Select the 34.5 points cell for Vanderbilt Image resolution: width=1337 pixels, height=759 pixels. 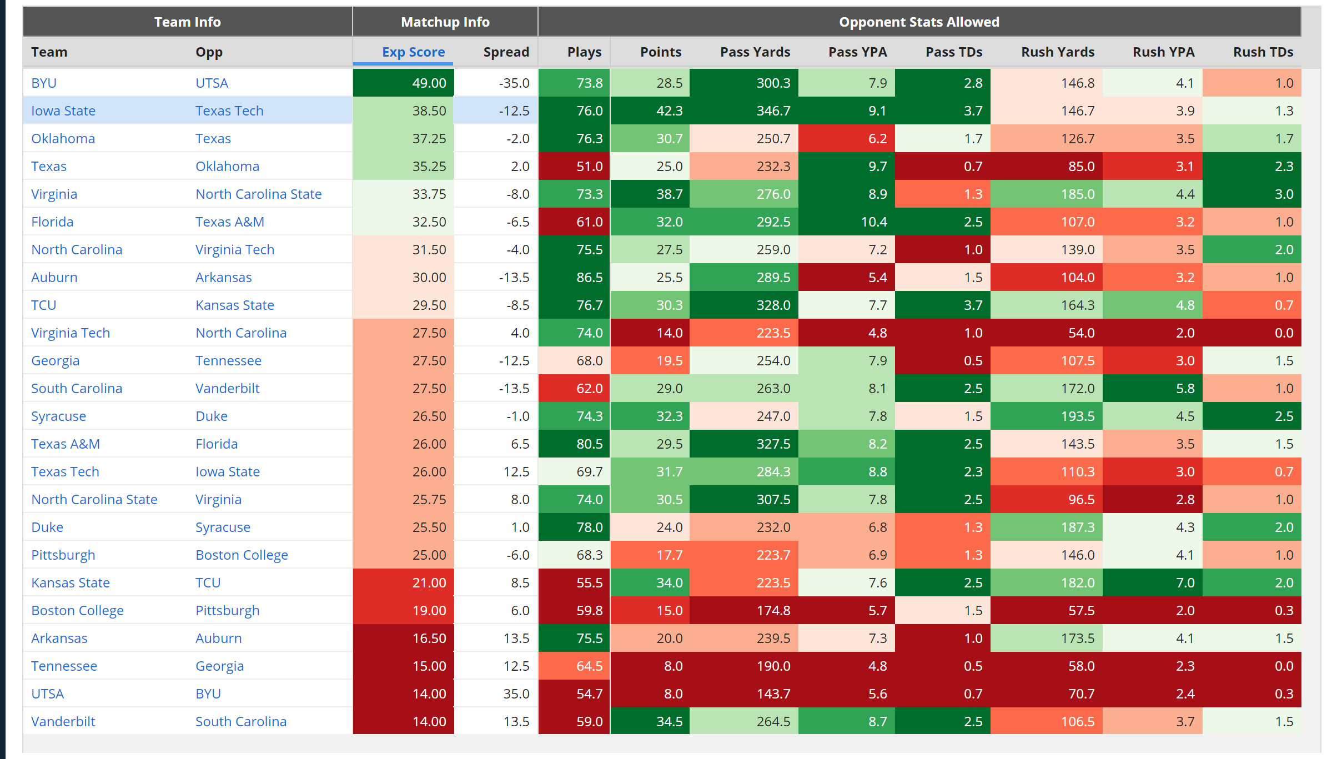pos(650,721)
